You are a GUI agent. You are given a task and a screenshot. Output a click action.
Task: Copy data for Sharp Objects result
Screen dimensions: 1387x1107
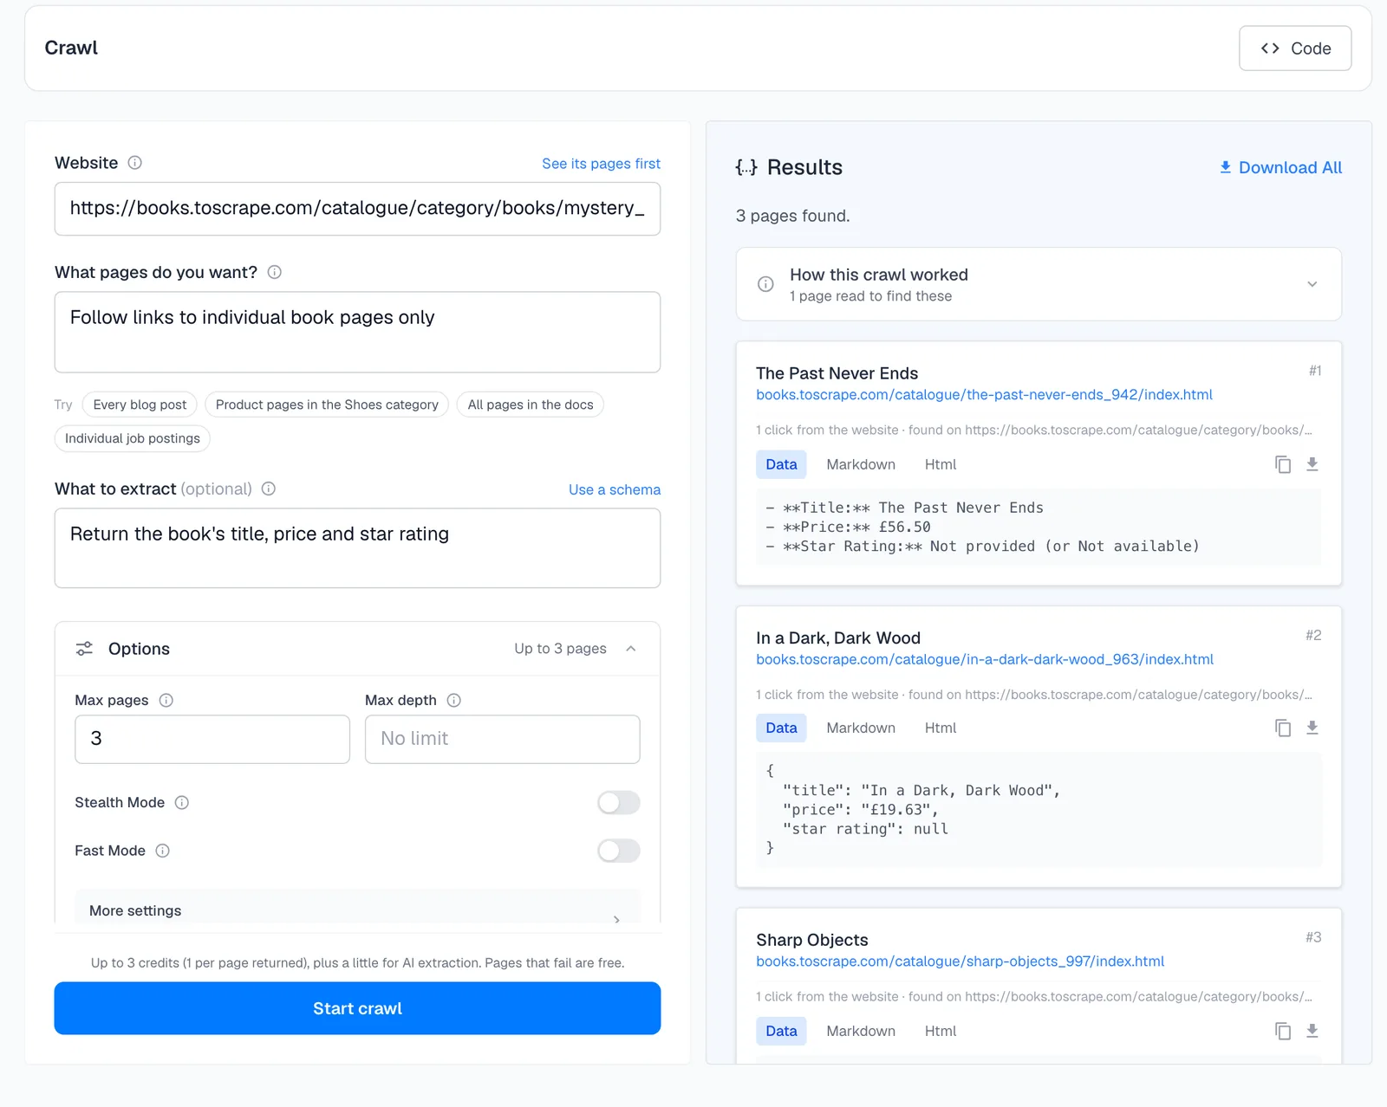pyautogui.click(x=1283, y=1031)
